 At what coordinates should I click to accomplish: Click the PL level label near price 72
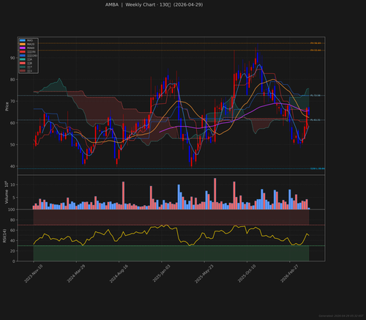(x=315, y=95)
